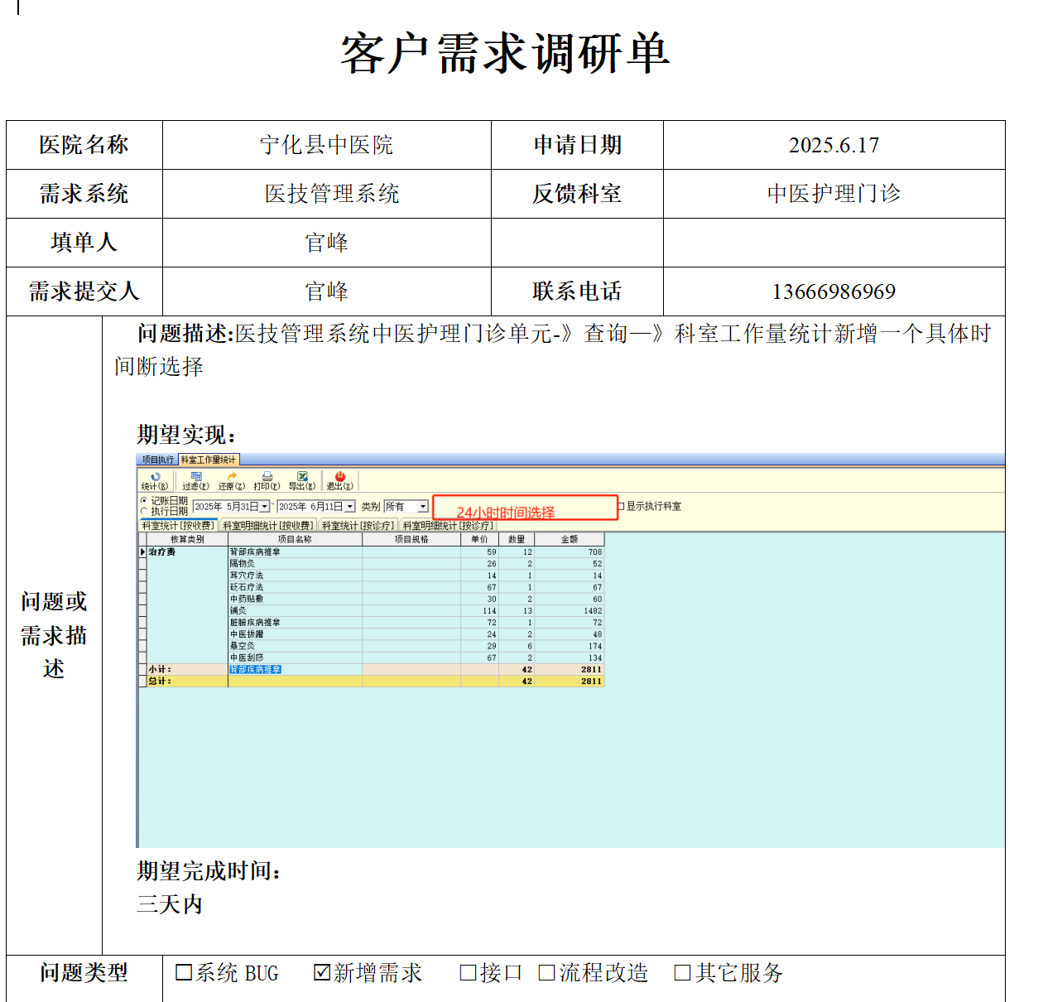Click the 退出(X) exit toolbar icon
This screenshot has height=1002, width=1043.
point(339,481)
